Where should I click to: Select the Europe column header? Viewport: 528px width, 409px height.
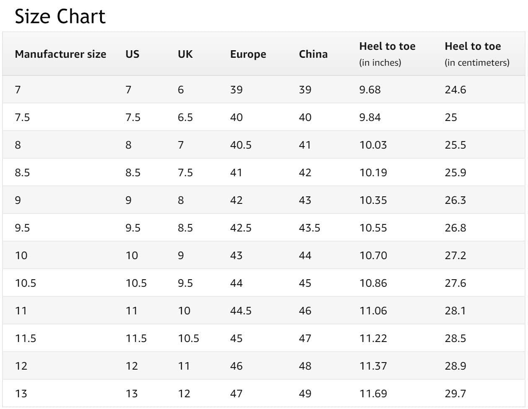pos(248,54)
